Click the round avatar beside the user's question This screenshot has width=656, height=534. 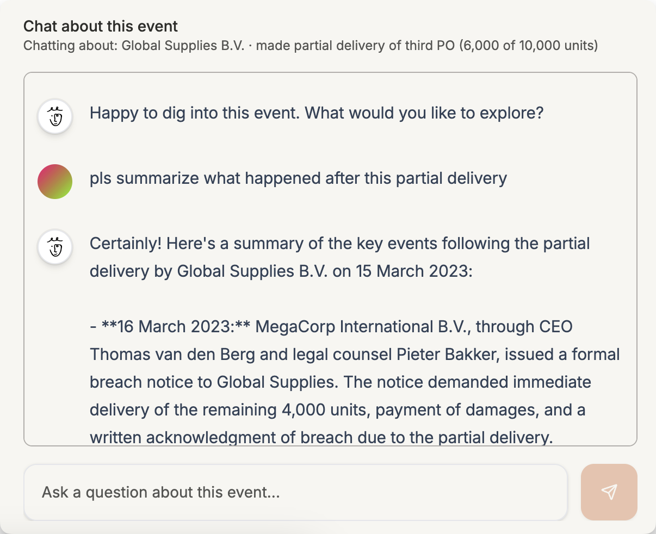54,182
